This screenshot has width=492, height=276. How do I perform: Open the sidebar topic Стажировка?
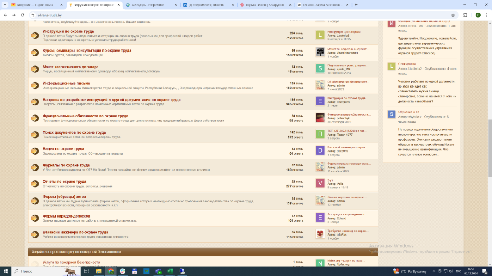point(407,64)
